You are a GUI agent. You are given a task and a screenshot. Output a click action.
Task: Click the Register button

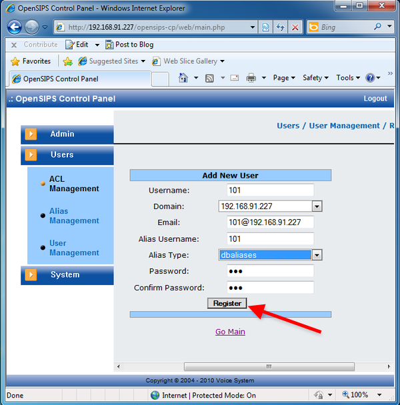[227, 303]
